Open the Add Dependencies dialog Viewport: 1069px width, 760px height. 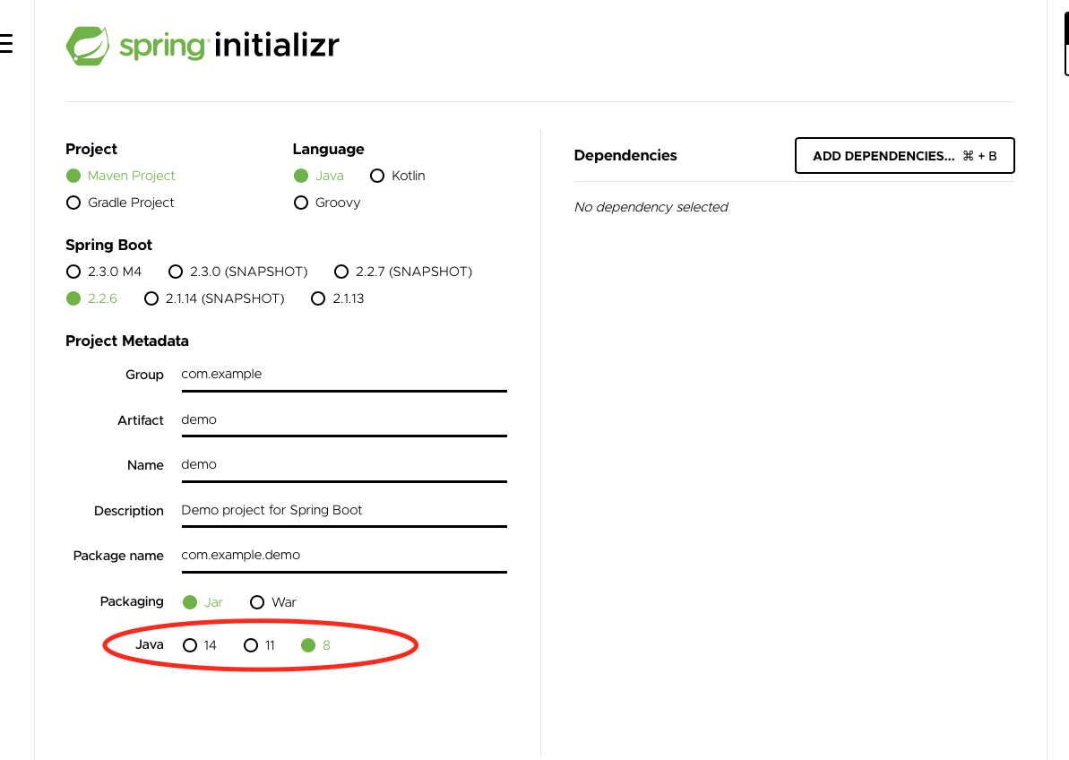(905, 155)
